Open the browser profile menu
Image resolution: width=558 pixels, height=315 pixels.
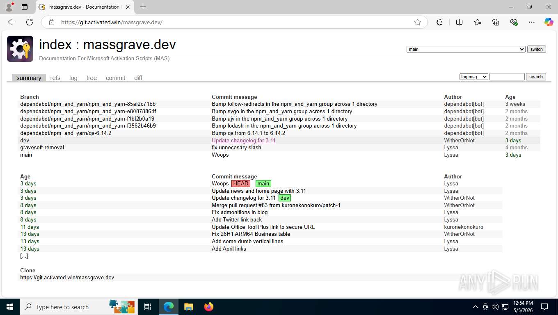click(9, 7)
